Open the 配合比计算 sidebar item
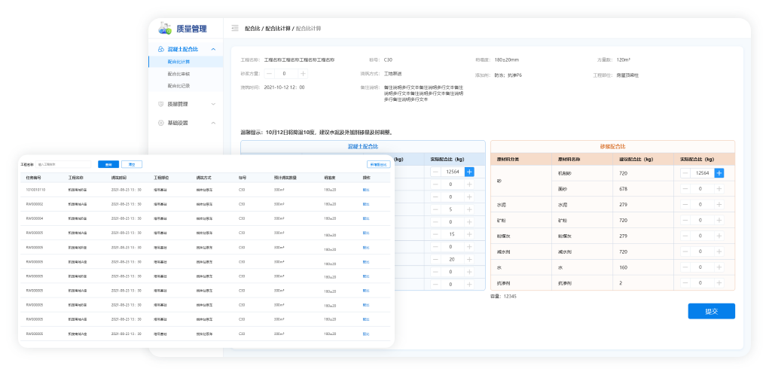The width and height of the screenshot is (769, 375). [x=186, y=62]
